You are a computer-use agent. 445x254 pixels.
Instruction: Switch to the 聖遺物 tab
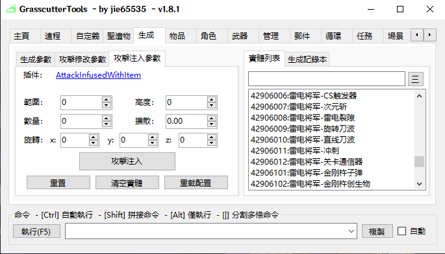[x=118, y=36]
